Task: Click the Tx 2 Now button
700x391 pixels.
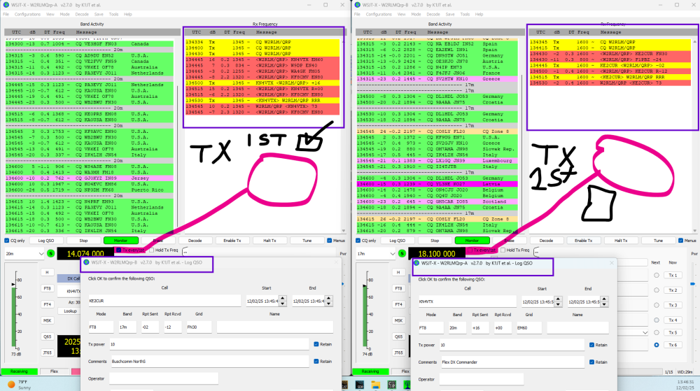Action: pyautogui.click(x=673, y=290)
